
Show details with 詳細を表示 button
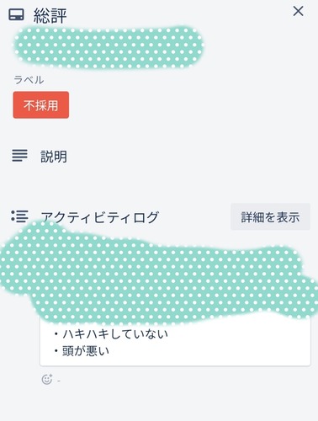[x=270, y=217]
